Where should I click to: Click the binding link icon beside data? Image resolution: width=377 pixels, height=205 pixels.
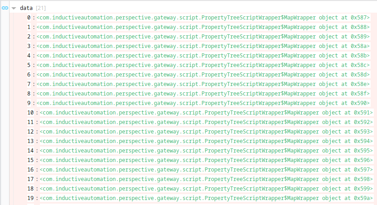[x=5, y=8]
